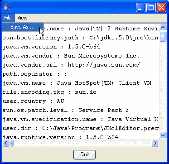Click the sun.boot.library.path line
This screenshot has width=169, height=164.
[x=80, y=38]
